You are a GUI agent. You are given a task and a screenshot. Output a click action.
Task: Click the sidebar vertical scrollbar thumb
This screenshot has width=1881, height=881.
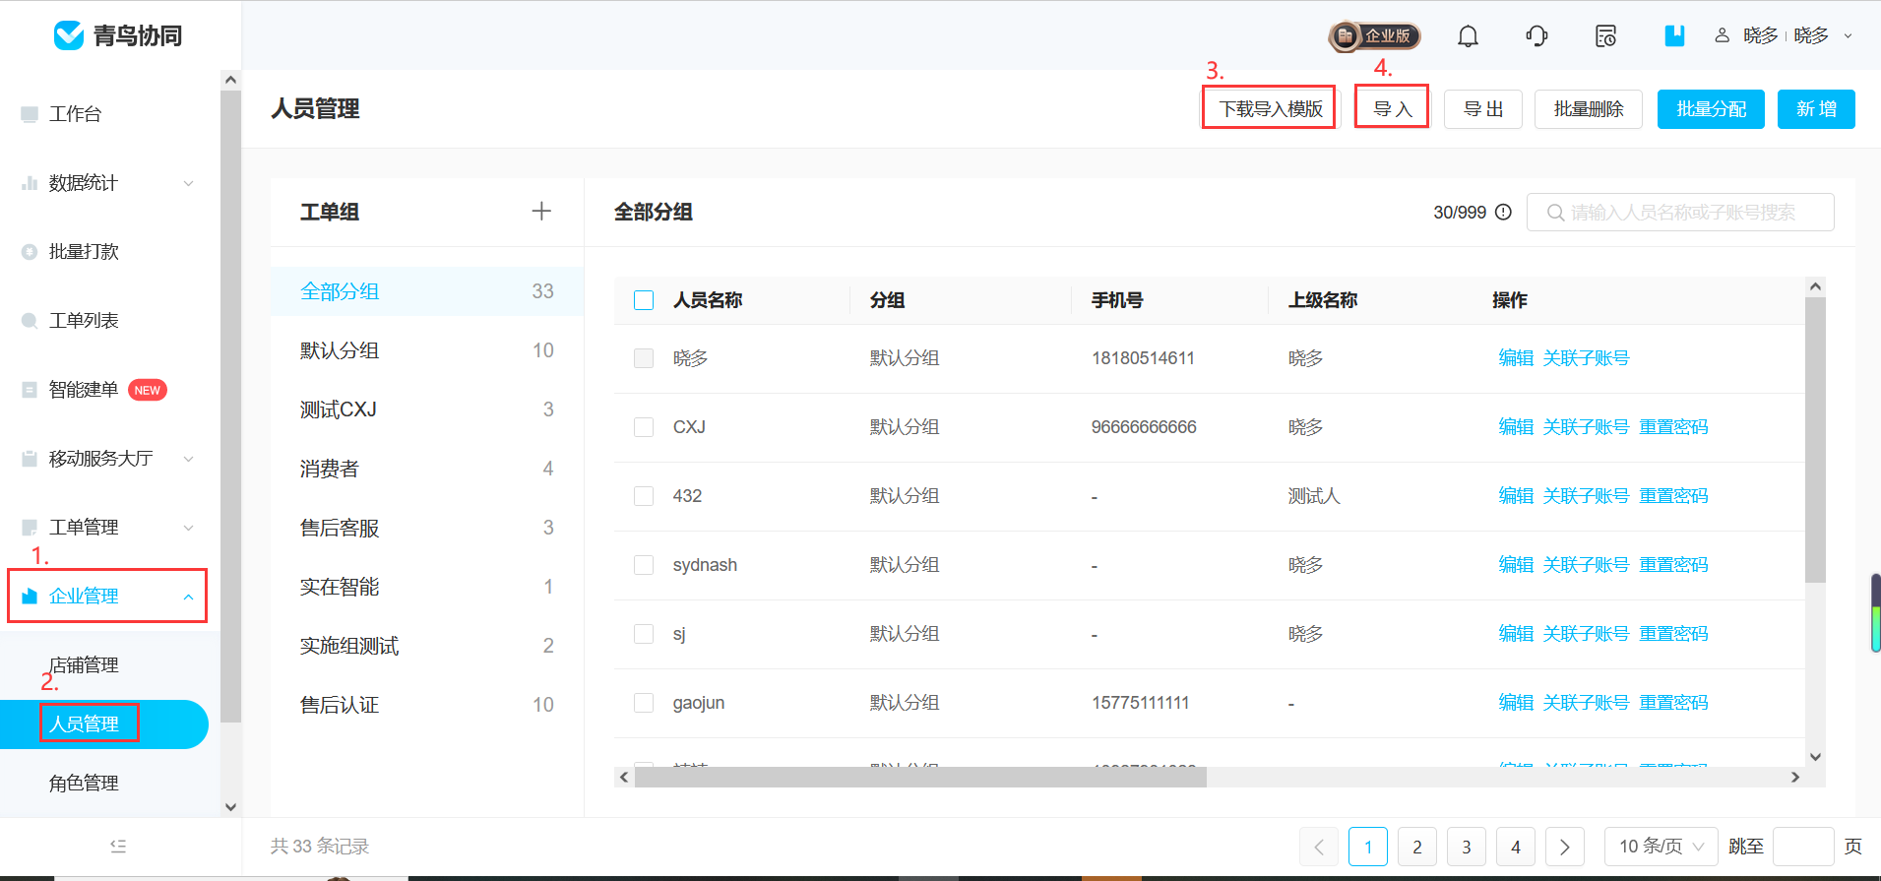(x=230, y=408)
